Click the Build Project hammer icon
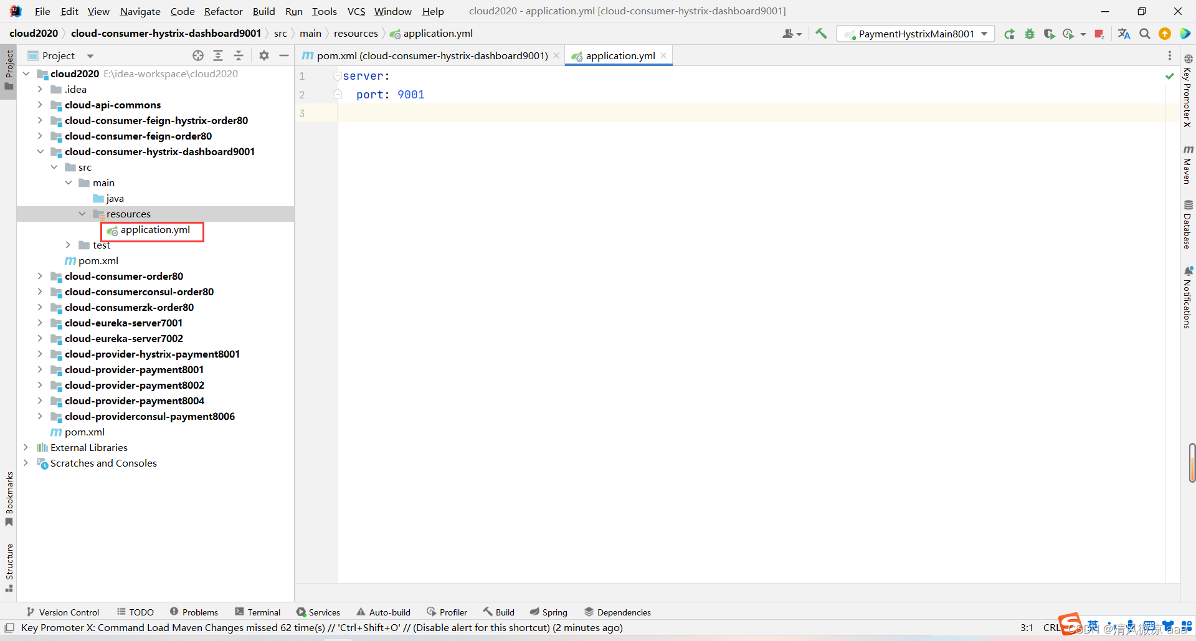Screen dimensions: 1196x641 [821, 34]
